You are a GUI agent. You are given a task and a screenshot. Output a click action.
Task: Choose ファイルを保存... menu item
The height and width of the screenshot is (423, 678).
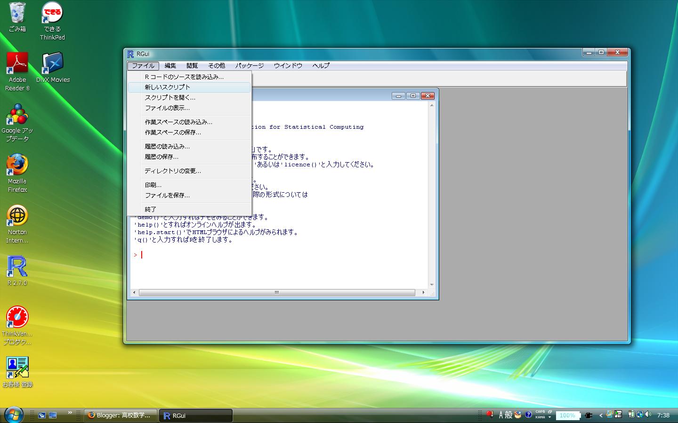click(189, 195)
